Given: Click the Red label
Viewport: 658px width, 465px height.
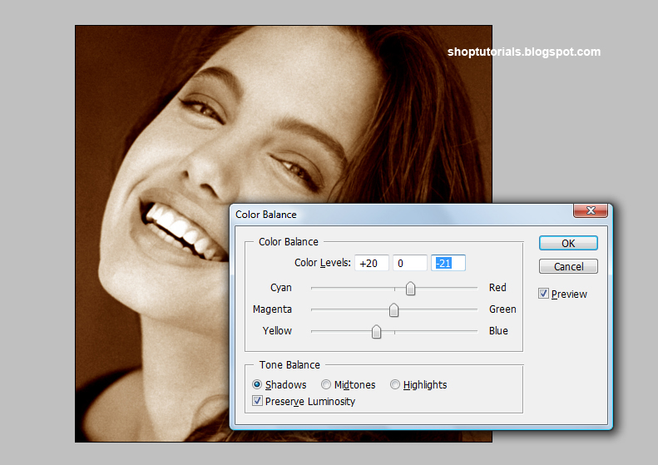Looking at the screenshot, I should click(x=497, y=288).
